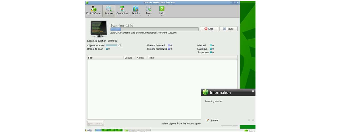Click the window title bar app icon
341x132 pixels.
tap(87, 3)
